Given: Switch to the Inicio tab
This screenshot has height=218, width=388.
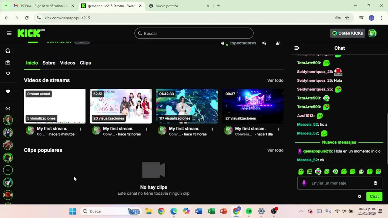Looking at the screenshot, I should pyautogui.click(x=32, y=63).
